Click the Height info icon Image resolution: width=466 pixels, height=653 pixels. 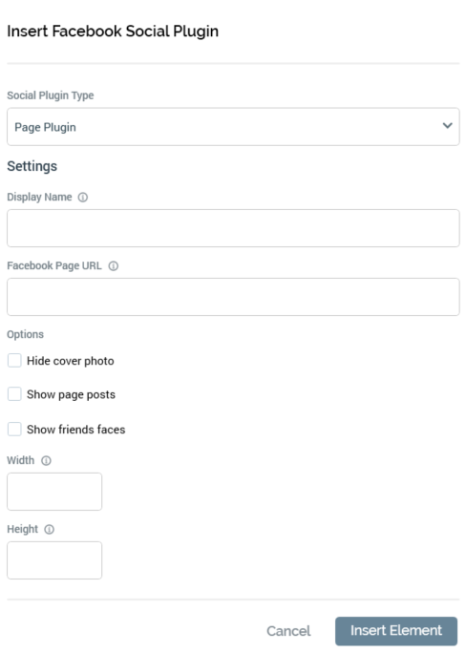click(49, 529)
